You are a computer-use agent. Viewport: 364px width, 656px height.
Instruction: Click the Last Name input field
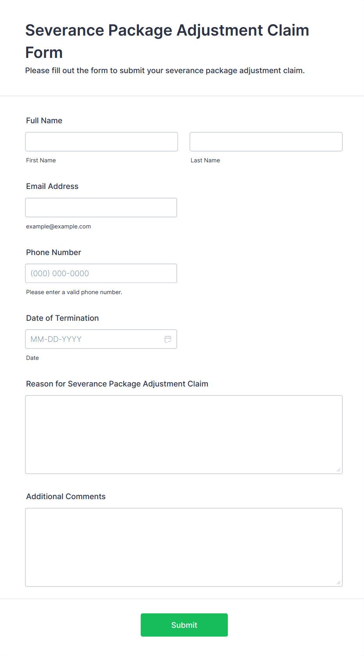(x=266, y=142)
